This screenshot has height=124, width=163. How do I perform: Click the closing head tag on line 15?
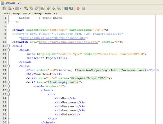pyautogui.click(x=25, y=62)
